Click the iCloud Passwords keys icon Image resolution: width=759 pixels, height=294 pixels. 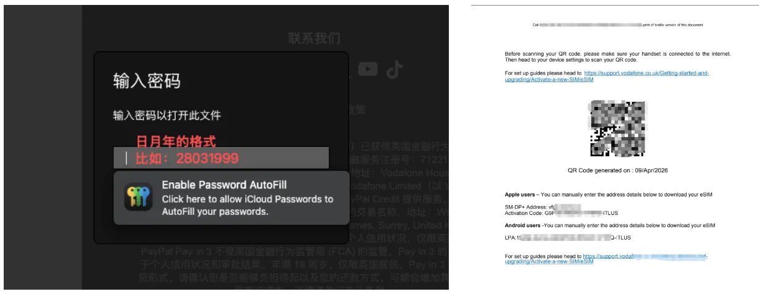click(x=138, y=198)
